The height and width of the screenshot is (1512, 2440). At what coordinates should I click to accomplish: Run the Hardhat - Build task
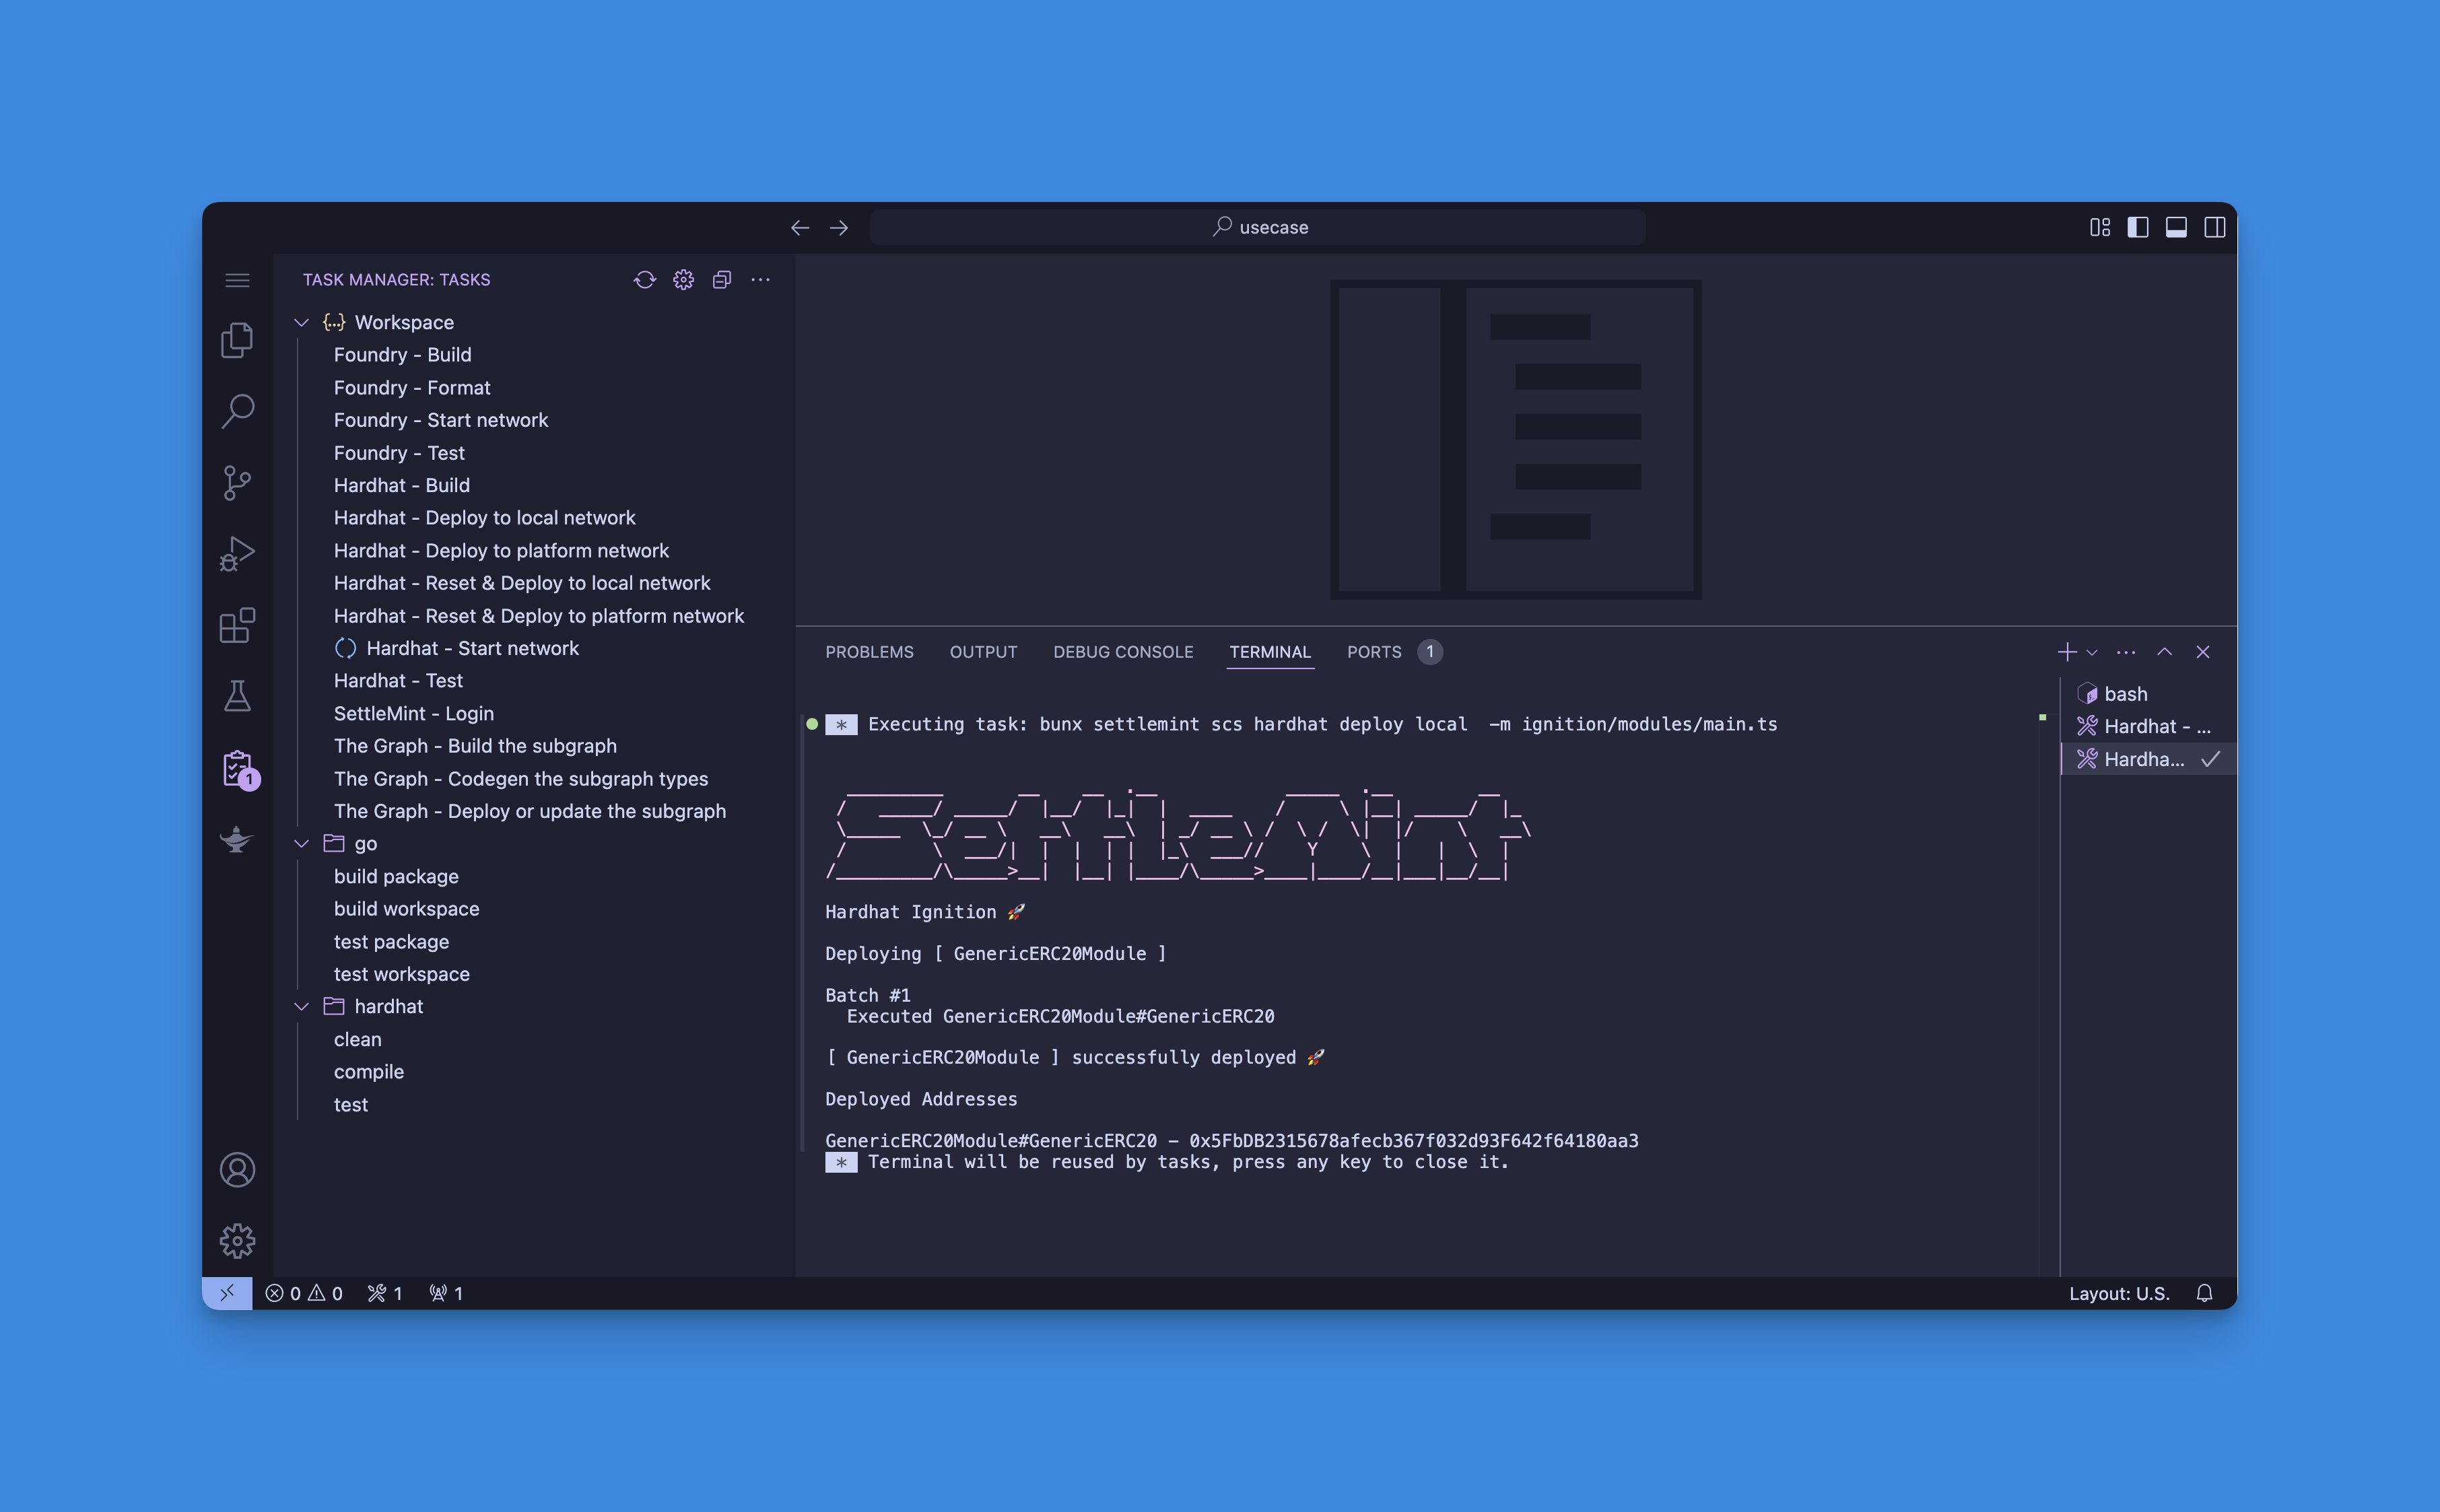[401, 485]
